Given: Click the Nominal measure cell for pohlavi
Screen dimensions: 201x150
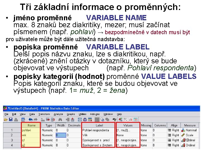Looking at the screenshot, I should coord(190,130).
